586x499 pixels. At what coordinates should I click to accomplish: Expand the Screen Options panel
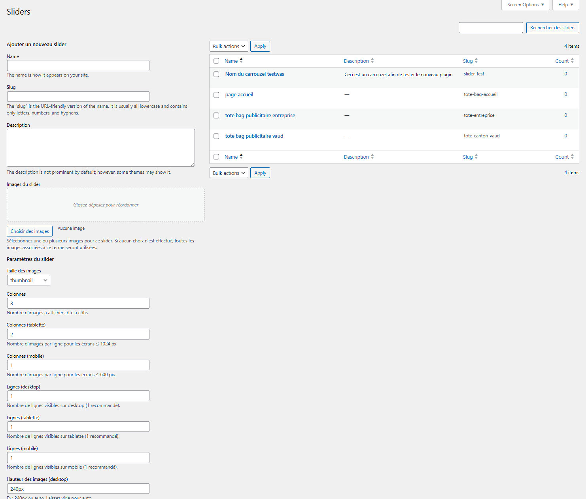coord(525,5)
